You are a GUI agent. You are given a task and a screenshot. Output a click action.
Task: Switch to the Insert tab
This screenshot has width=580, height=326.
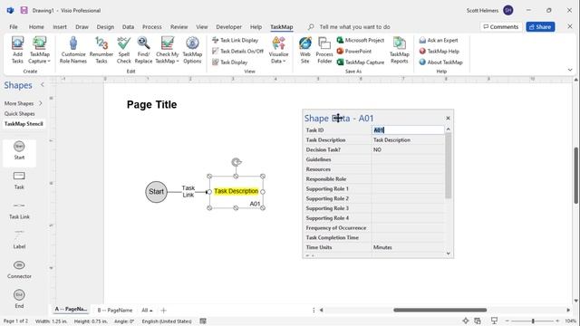click(60, 26)
